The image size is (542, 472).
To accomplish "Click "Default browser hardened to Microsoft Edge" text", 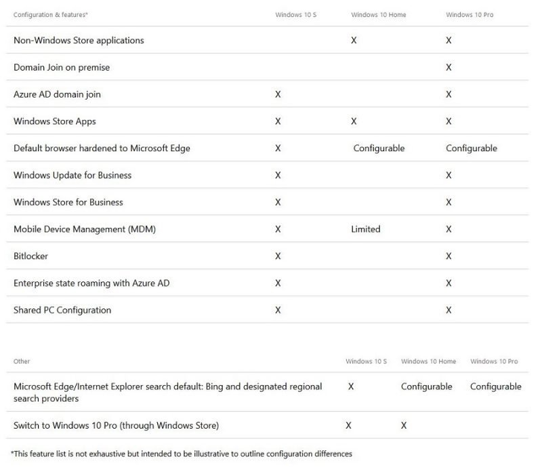I will pos(102,148).
